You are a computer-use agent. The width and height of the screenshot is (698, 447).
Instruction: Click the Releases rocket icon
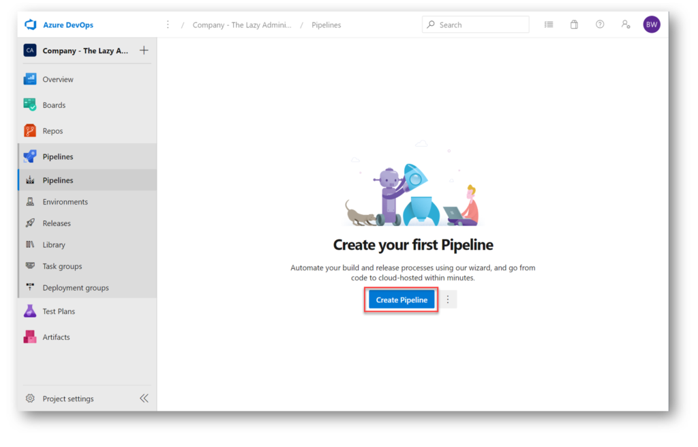(x=30, y=223)
